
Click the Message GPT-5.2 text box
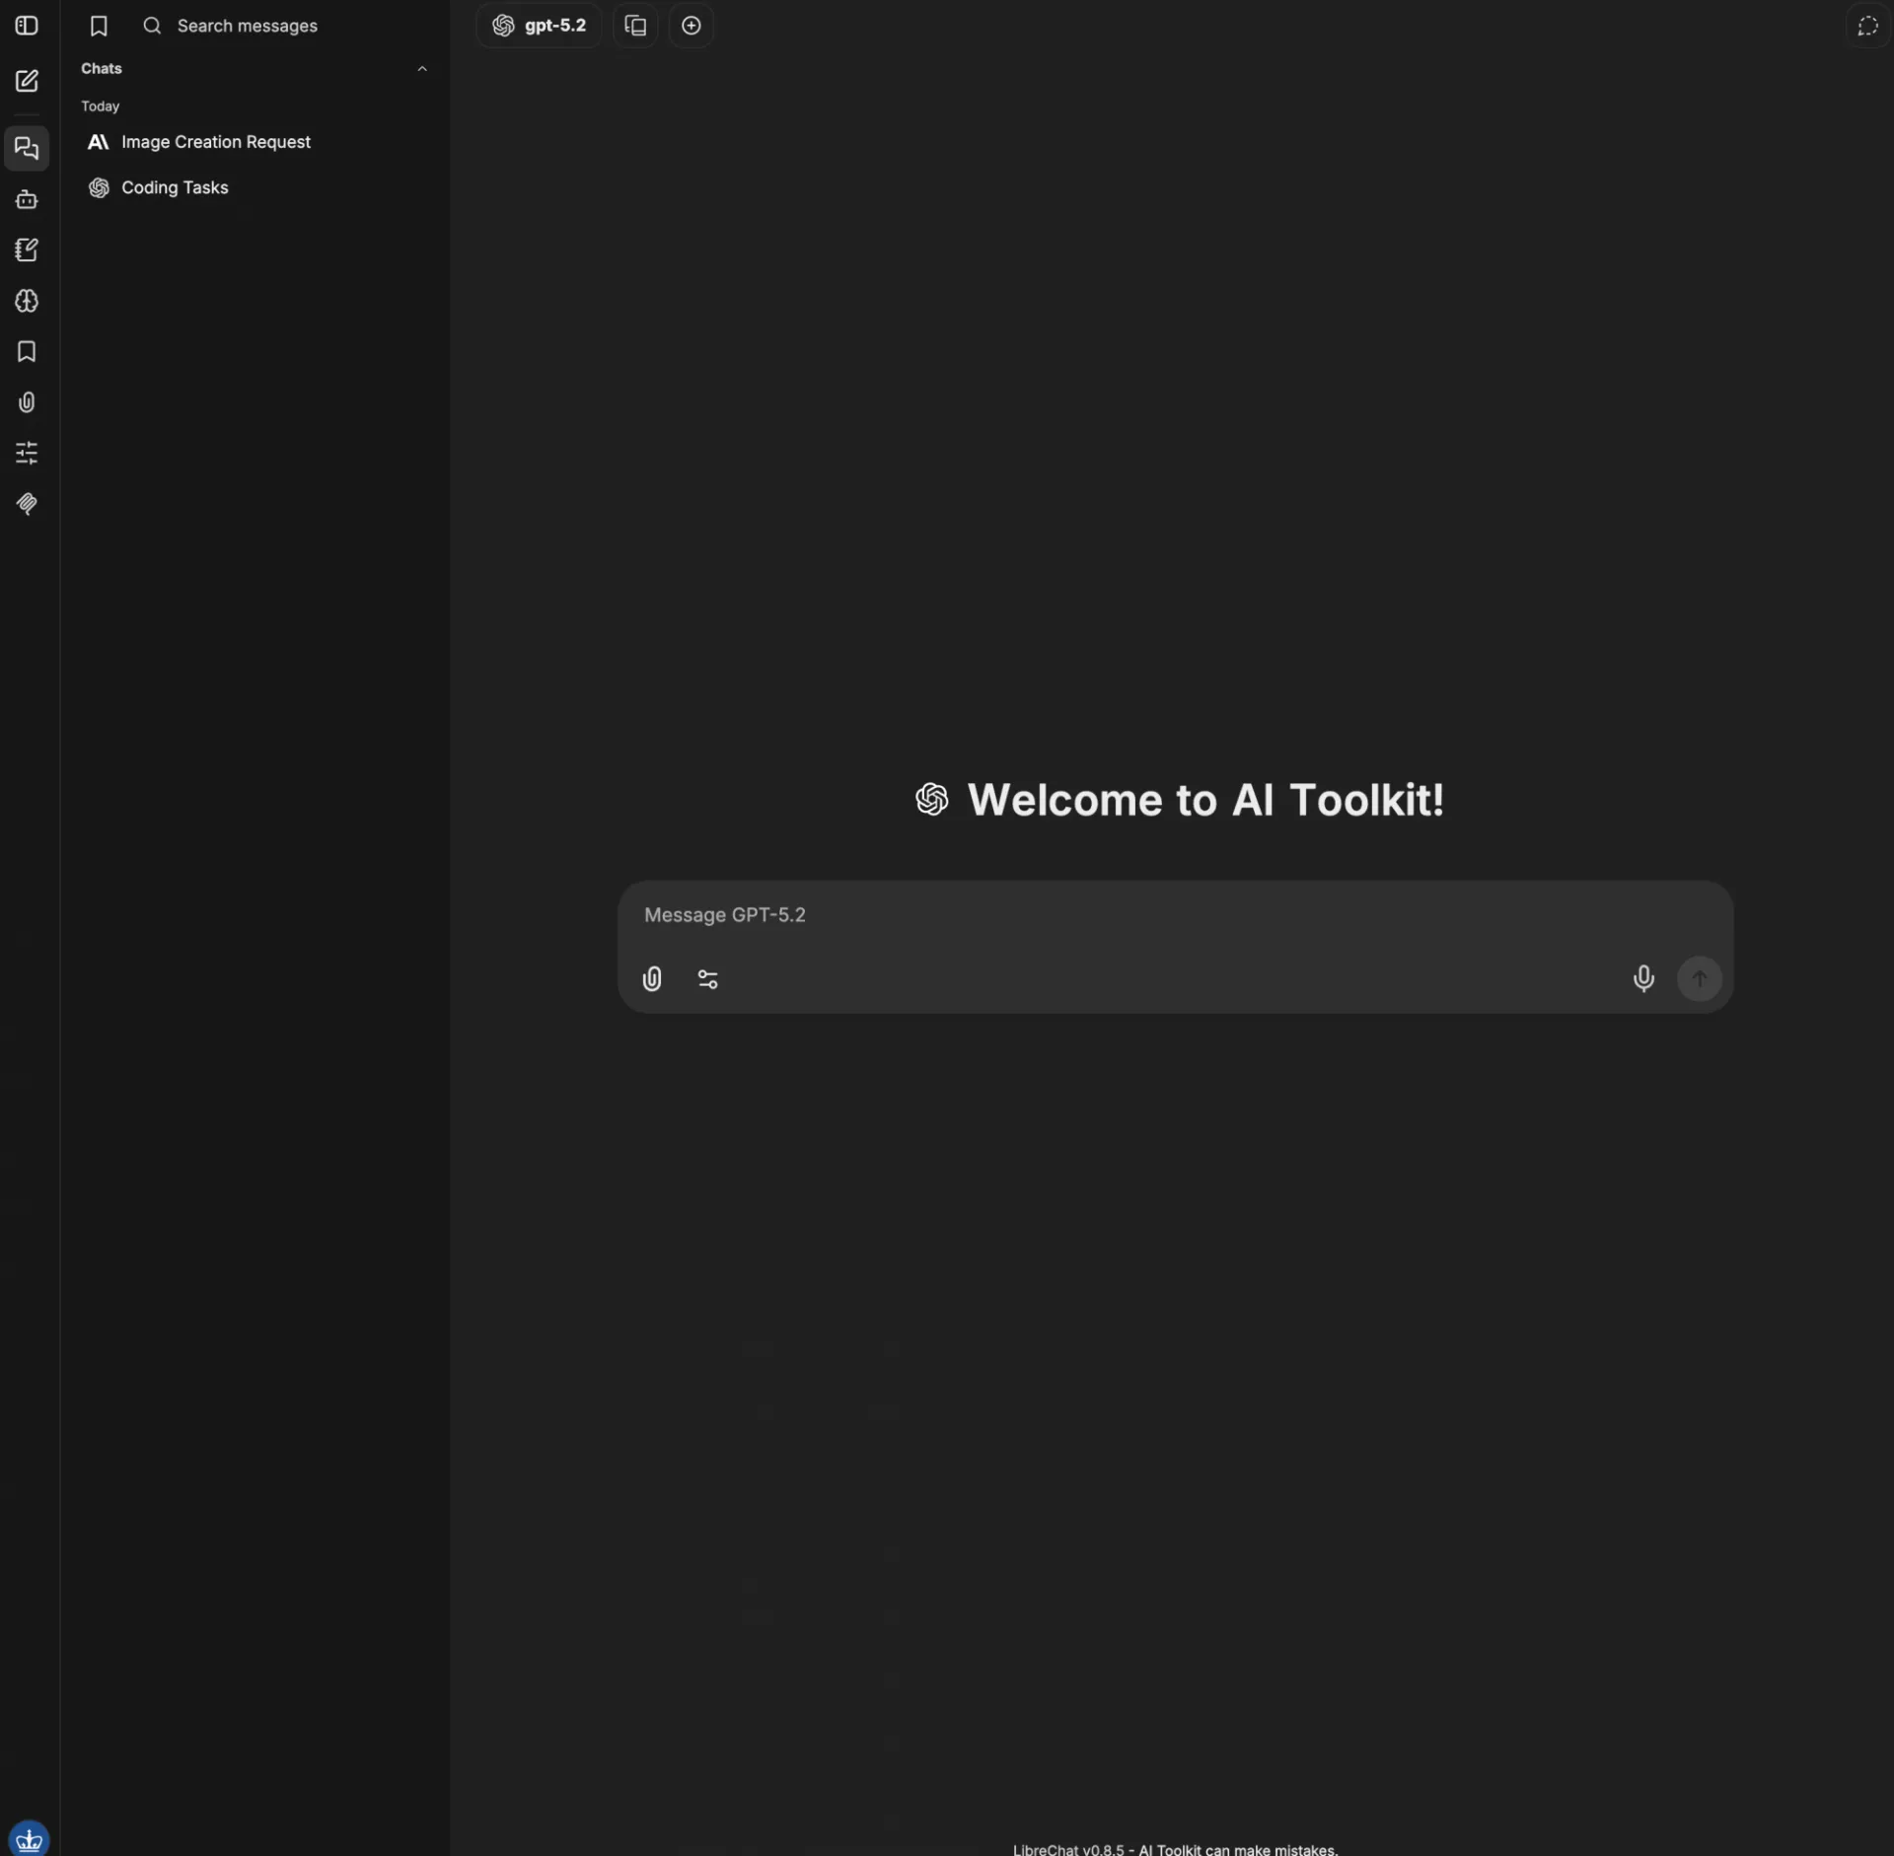click(x=1174, y=915)
